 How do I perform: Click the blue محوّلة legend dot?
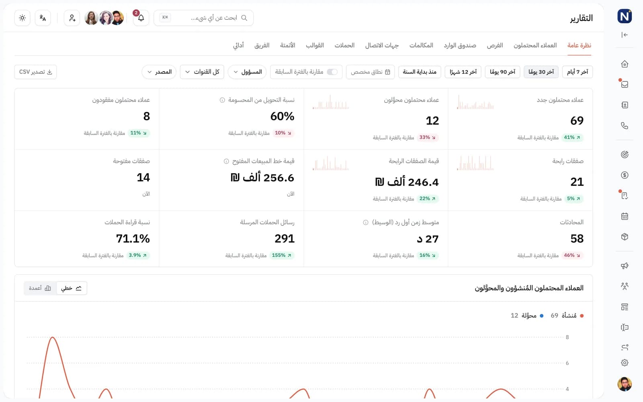(x=542, y=316)
